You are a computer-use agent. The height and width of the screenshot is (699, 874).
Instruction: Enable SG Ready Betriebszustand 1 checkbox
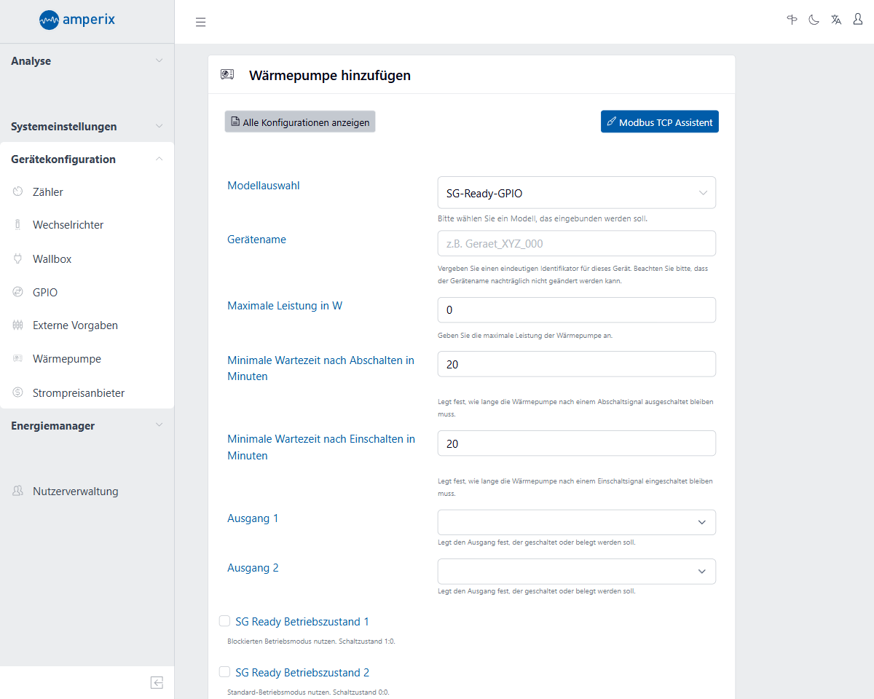click(x=225, y=621)
